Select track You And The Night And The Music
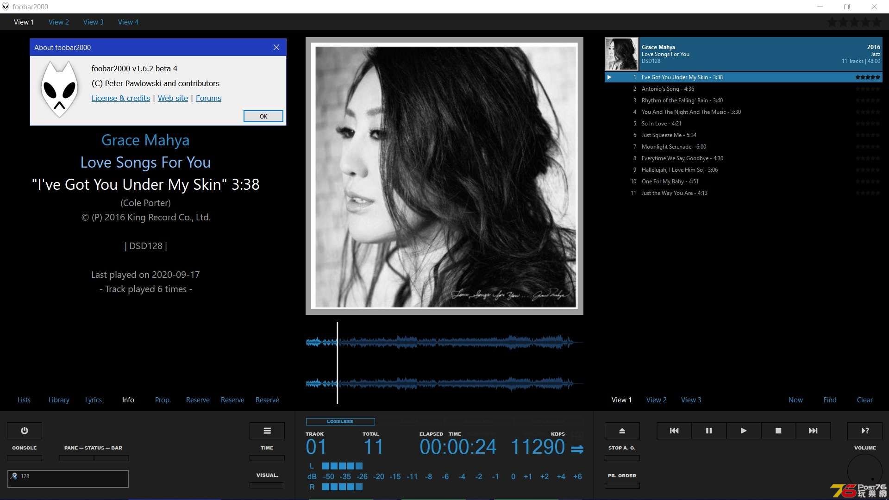The height and width of the screenshot is (500, 889). [x=743, y=112]
